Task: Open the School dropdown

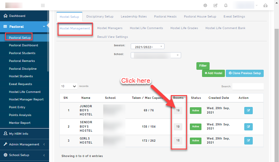Action: (156, 55)
